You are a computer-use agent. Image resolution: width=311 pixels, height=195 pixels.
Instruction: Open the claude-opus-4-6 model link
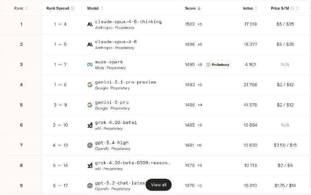tap(116, 42)
